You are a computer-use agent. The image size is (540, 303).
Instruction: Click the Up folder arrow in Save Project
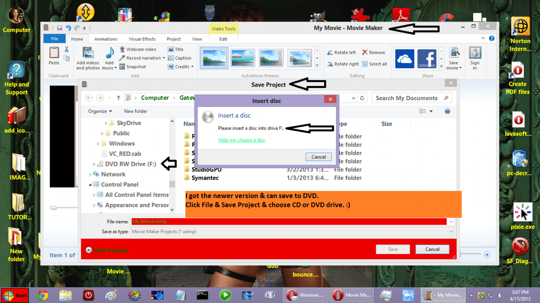[118, 98]
